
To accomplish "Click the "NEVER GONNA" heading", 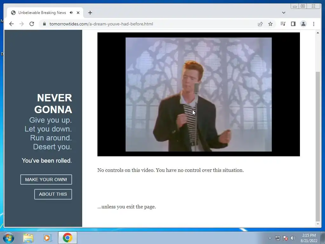I will click(53, 104).
